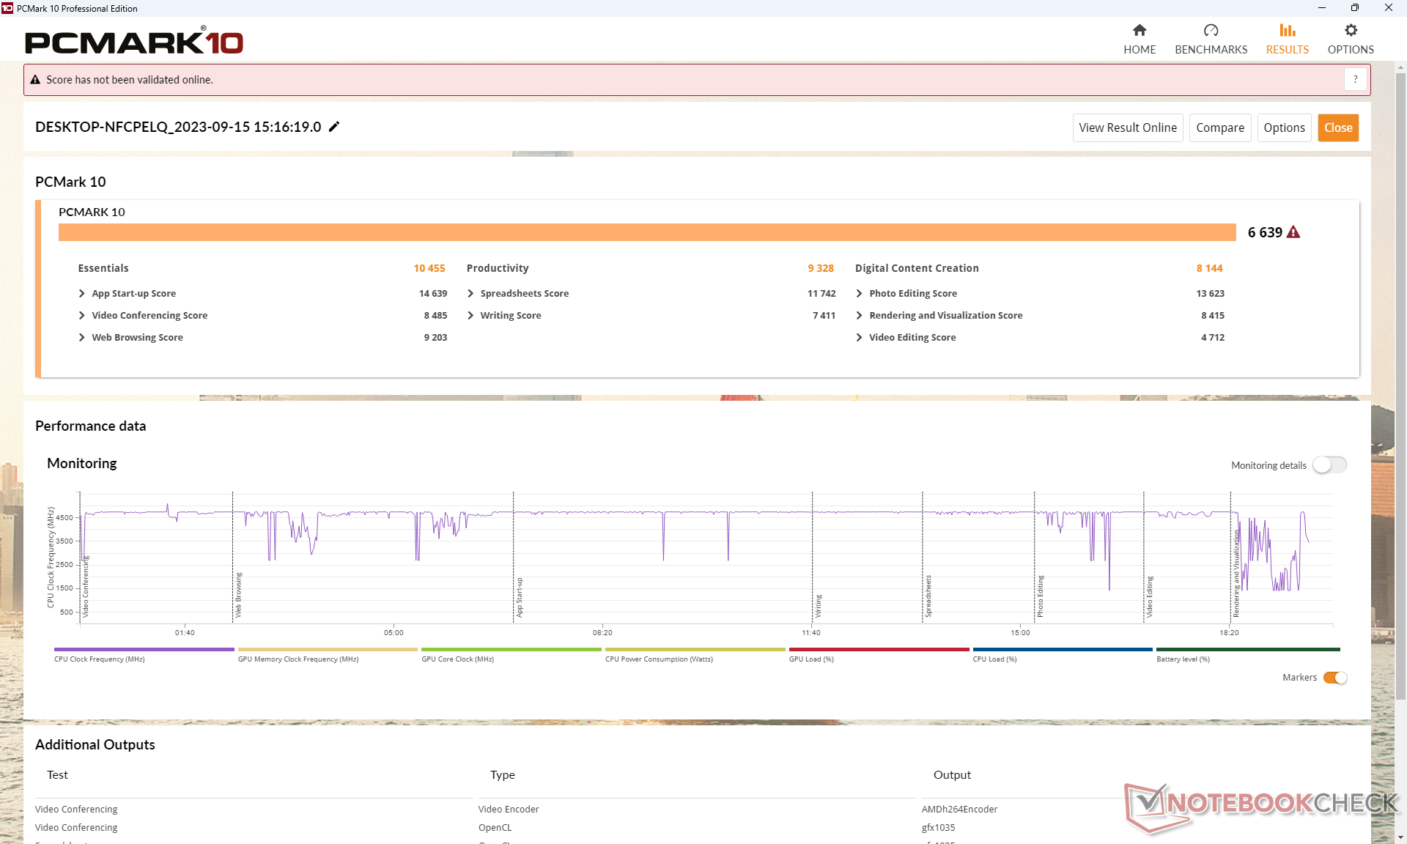Click the question mark help icon
This screenshot has width=1407, height=844.
coord(1355,79)
